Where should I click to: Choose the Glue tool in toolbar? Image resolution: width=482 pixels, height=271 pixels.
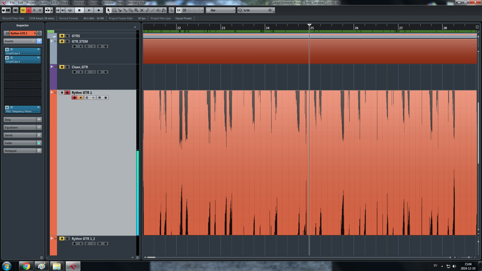point(125,10)
